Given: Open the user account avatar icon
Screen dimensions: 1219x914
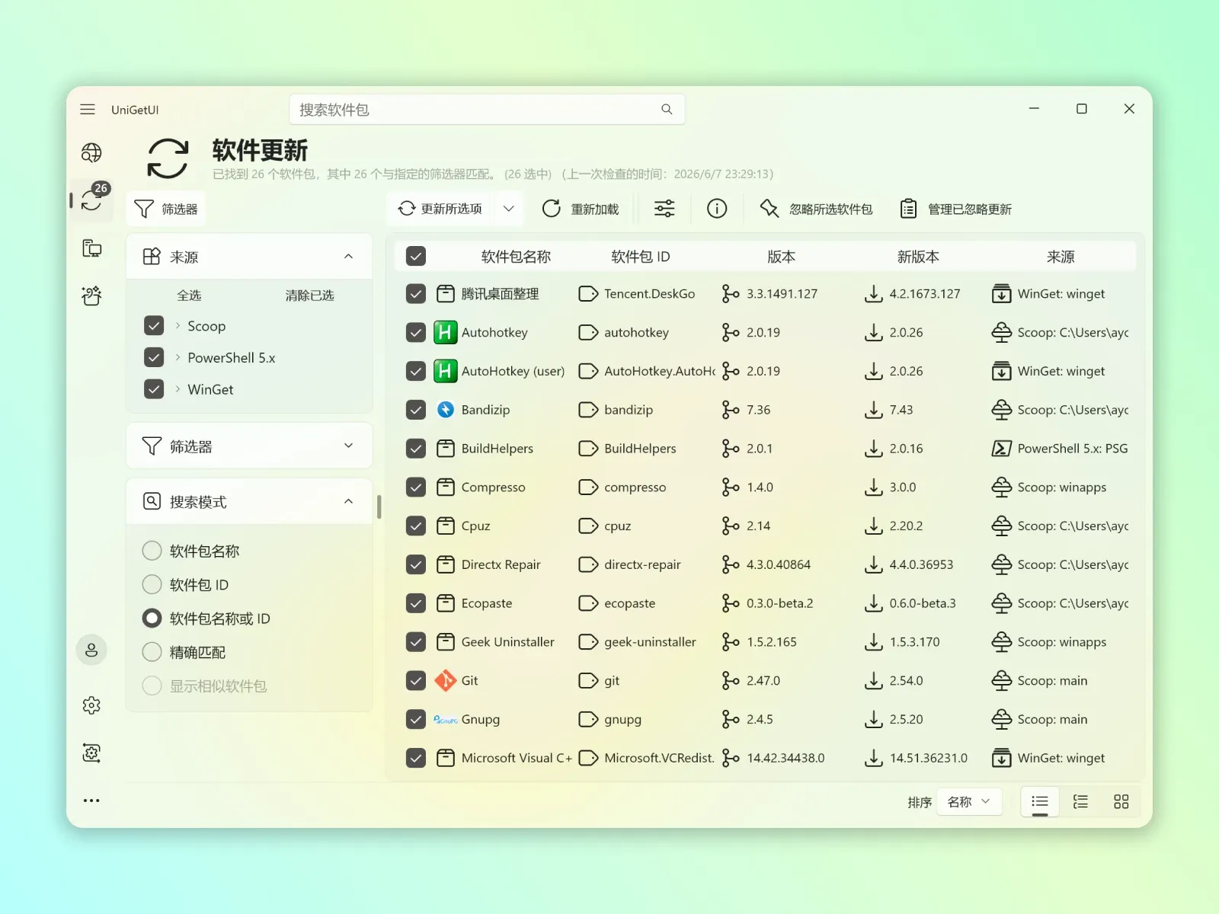Looking at the screenshot, I should point(91,650).
